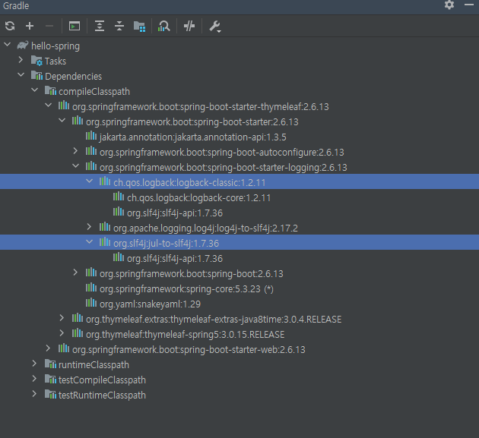Select testRuntimeClasspath label

(x=102, y=395)
